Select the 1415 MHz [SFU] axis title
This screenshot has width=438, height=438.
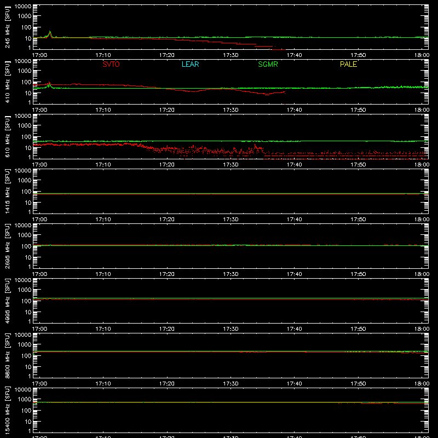[x=7, y=191]
